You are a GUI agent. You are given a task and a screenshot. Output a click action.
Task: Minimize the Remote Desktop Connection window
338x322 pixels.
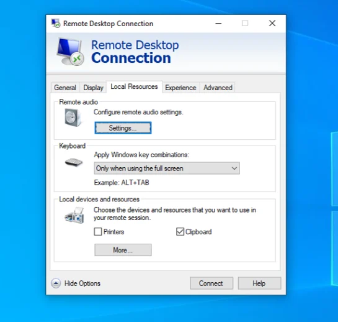pyautogui.click(x=218, y=23)
